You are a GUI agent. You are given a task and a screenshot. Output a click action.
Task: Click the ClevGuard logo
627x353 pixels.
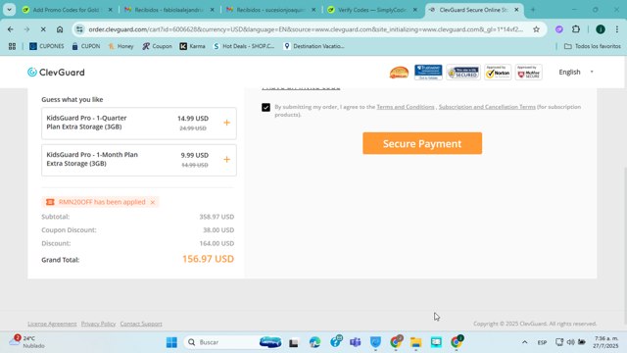click(56, 72)
